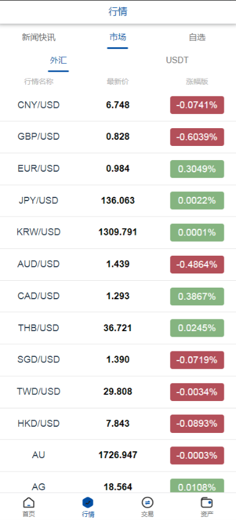Select the KRW/USD price 1309.791
The image size is (236, 520).
[x=117, y=232]
